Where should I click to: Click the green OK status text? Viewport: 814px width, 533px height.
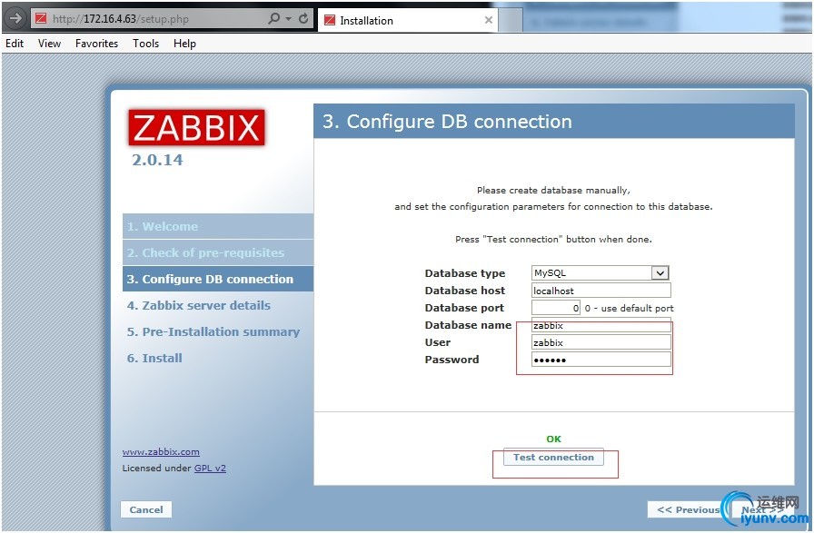point(553,439)
